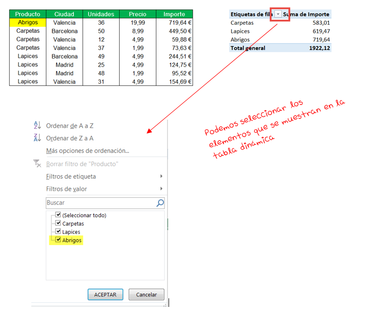Click the pivot value 619,47

(321, 31)
